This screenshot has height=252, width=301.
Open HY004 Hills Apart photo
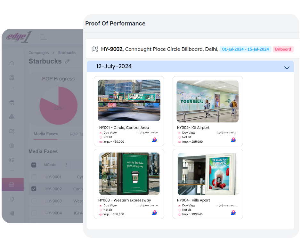[x=208, y=174]
